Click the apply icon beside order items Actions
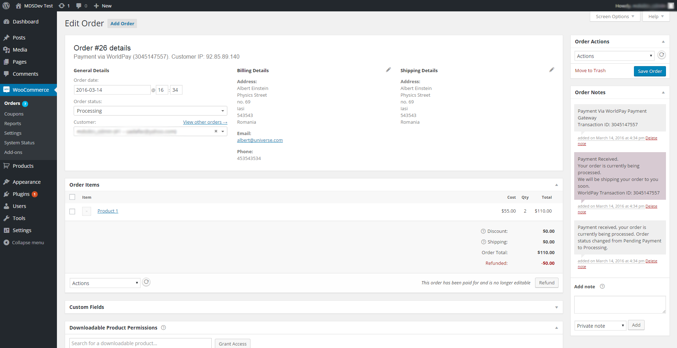This screenshot has width=677, height=348. click(x=146, y=282)
